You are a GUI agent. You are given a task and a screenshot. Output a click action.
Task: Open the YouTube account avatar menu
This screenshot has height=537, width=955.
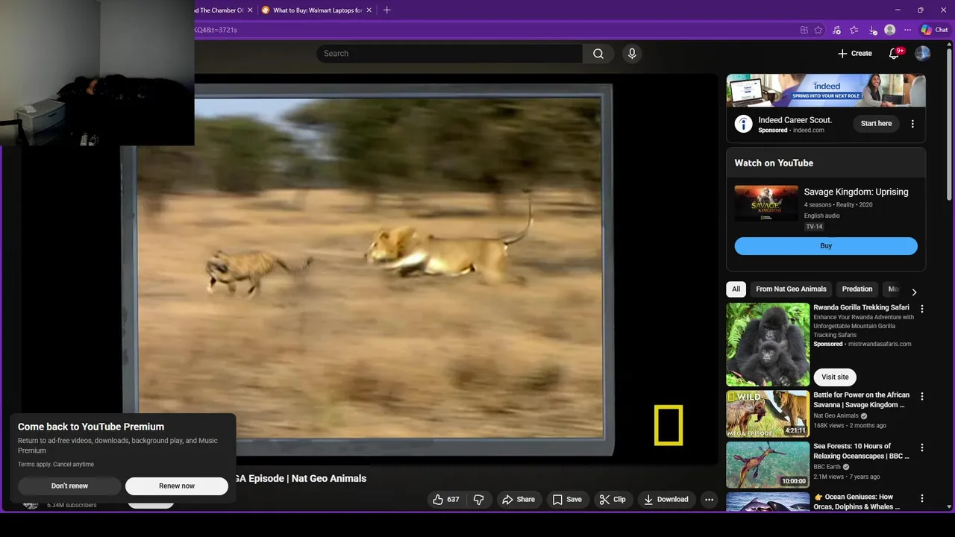point(923,54)
